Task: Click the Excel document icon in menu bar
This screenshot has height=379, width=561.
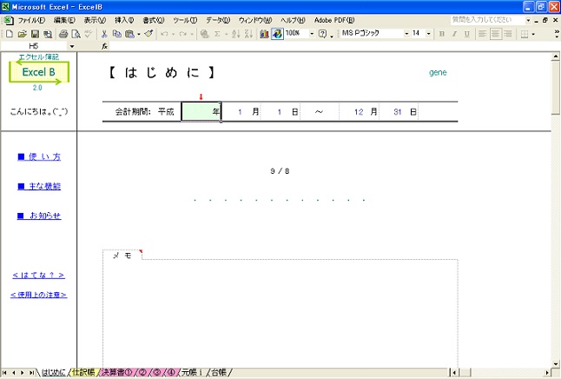Action: (8, 20)
